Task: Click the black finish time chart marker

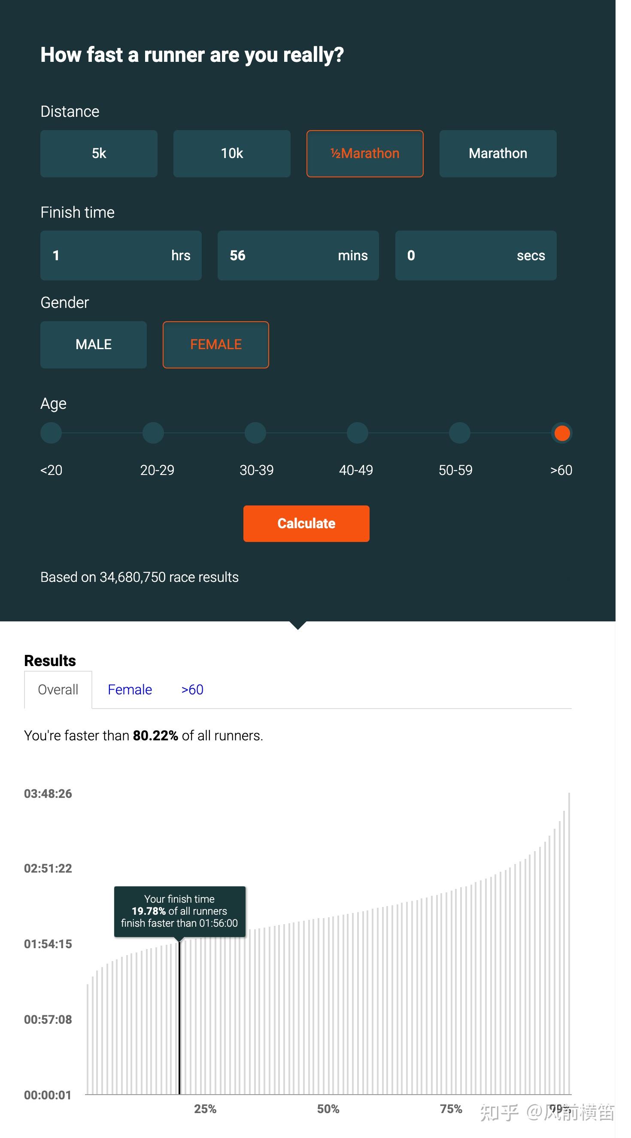Action: tap(179, 1016)
